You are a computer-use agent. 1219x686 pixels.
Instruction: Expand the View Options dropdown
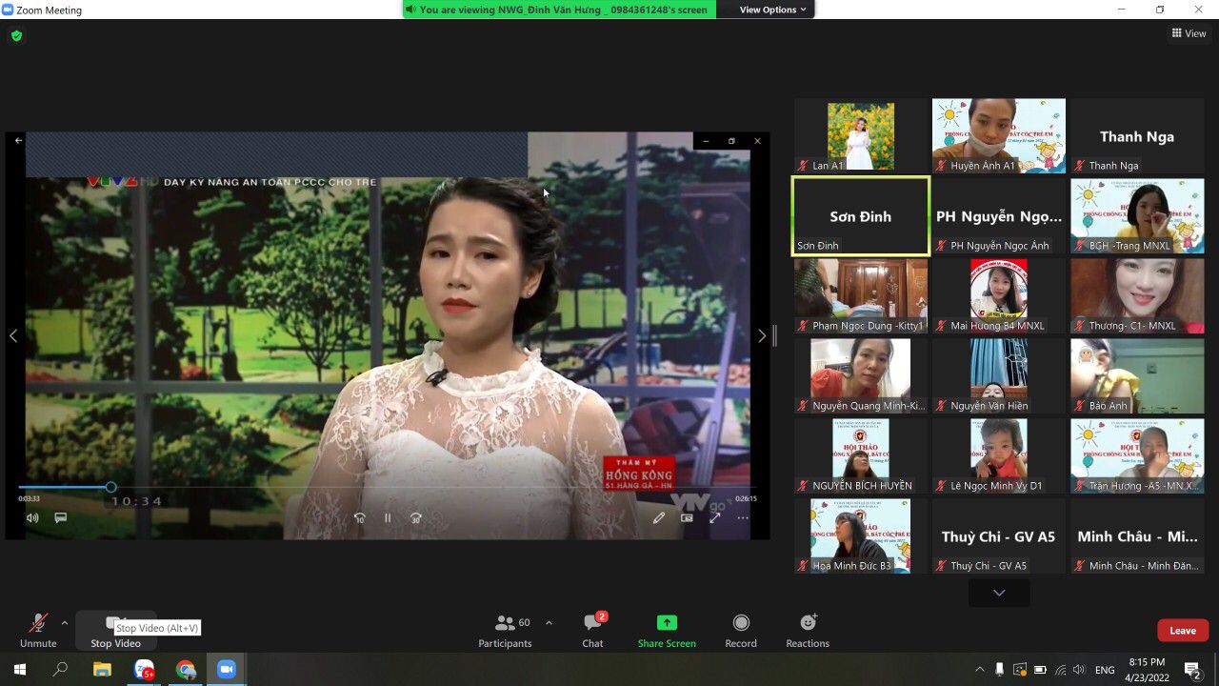click(772, 10)
